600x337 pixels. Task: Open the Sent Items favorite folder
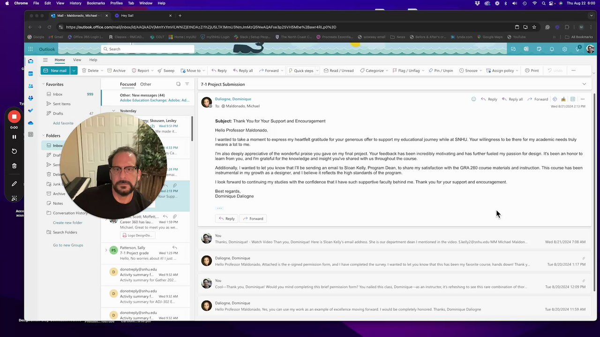pos(61,104)
